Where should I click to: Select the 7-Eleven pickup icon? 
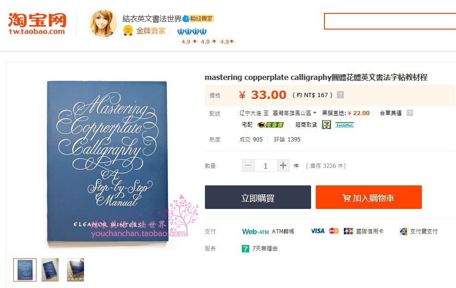coord(327,125)
